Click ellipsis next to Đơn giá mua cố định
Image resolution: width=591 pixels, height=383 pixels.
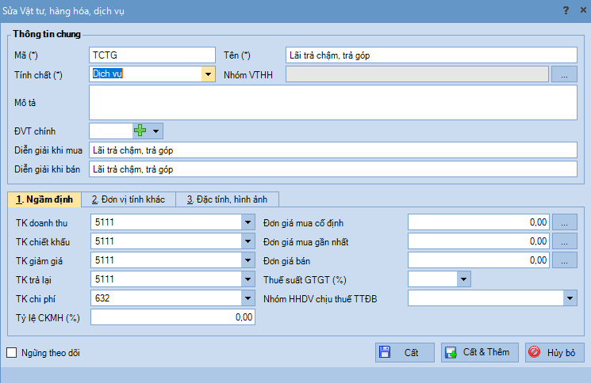coord(564,222)
